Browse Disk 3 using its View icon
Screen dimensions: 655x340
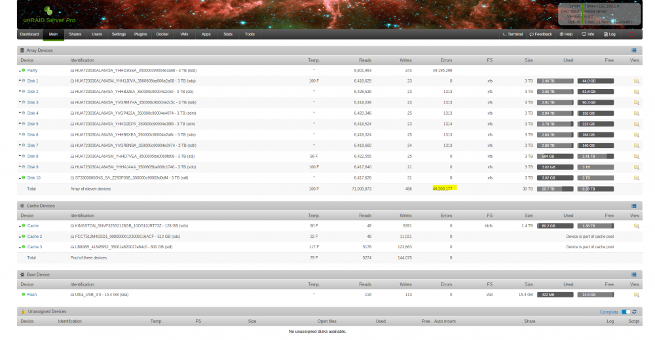point(636,102)
